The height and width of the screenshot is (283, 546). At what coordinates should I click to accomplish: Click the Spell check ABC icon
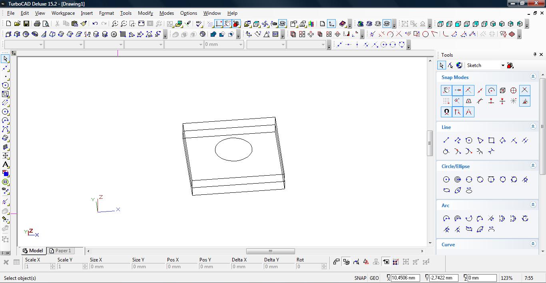tap(199, 24)
